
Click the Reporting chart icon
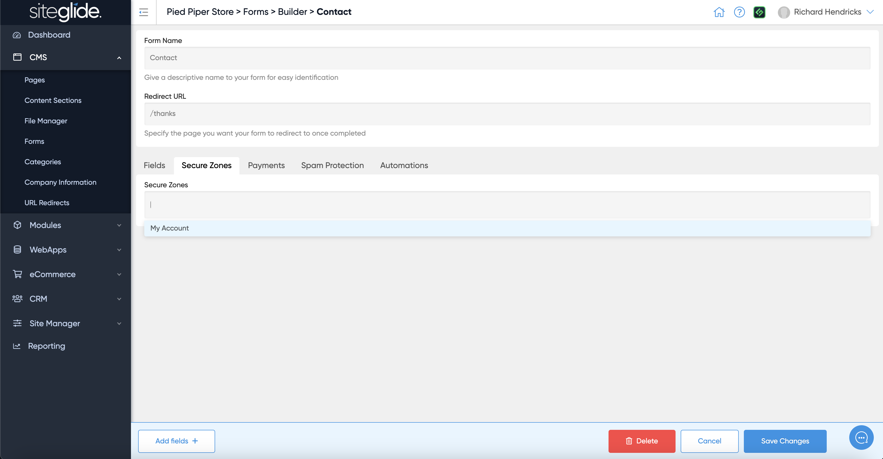(x=17, y=346)
